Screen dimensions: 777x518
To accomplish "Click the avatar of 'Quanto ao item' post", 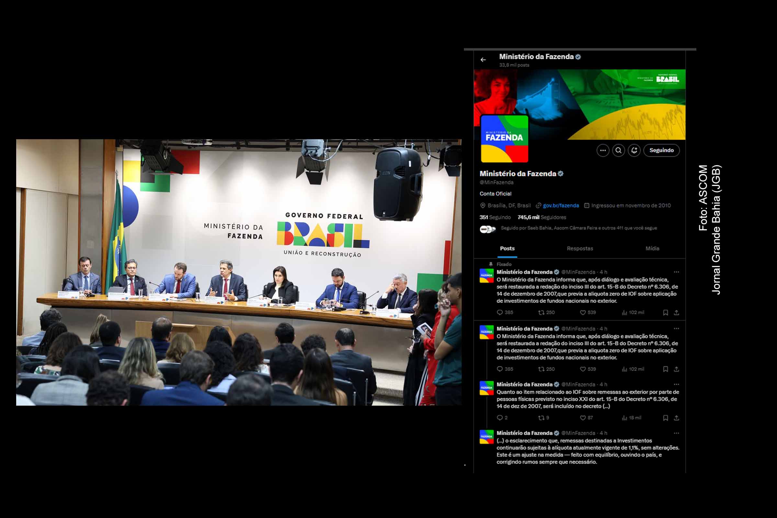I will click(487, 388).
